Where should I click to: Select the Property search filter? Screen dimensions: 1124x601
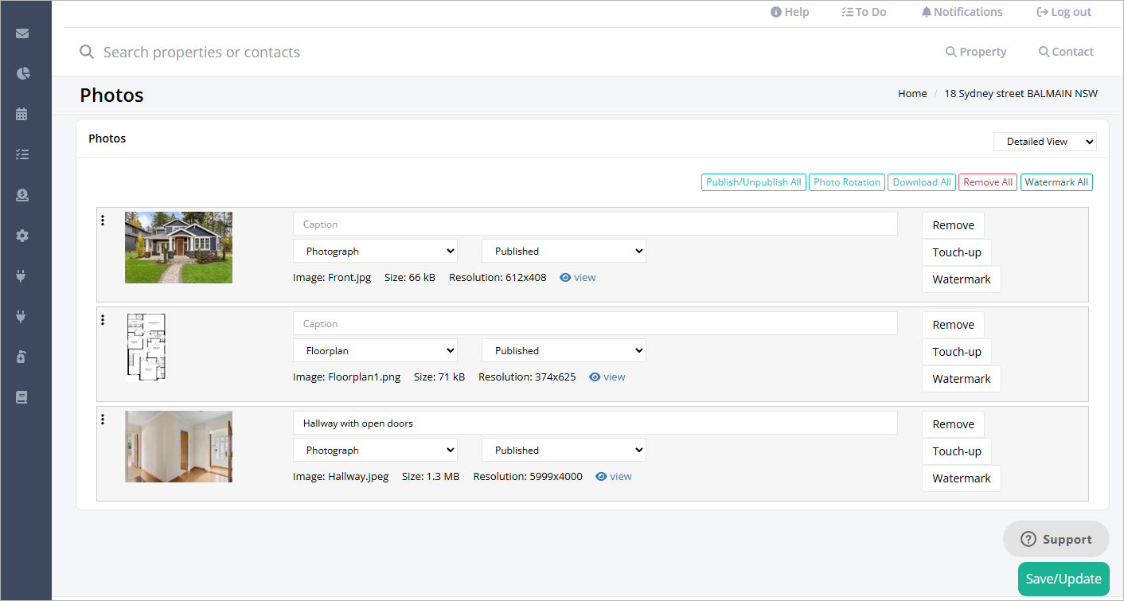[x=976, y=52]
